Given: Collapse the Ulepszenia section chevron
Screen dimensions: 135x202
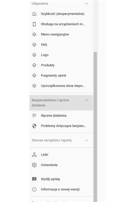Looking at the screenshot, I should pyautogui.click(x=87, y=4).
